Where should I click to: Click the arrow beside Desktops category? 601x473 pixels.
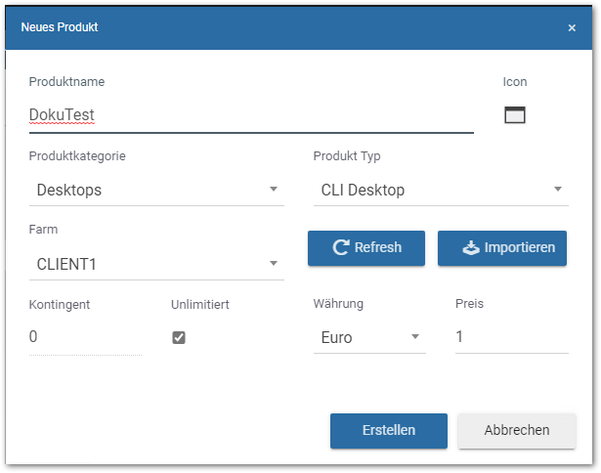274,189
